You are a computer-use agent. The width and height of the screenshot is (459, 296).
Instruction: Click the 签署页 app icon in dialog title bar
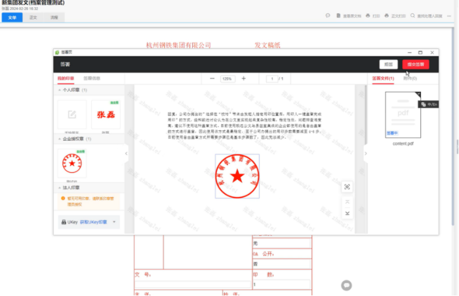[x=58, y=52]
